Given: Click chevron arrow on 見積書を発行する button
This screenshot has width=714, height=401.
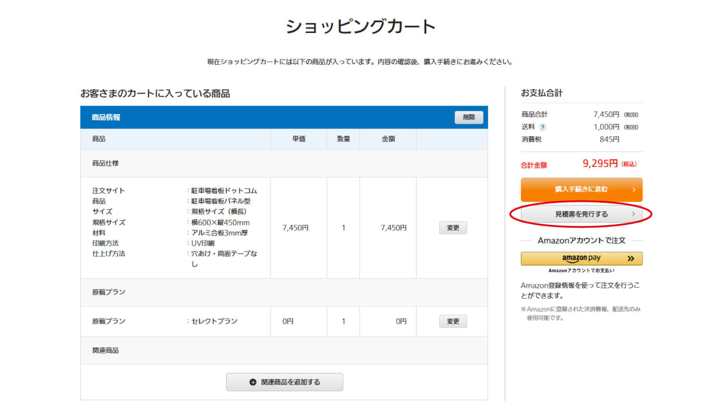Looking at the screenshot, I should tap(633, 214).
